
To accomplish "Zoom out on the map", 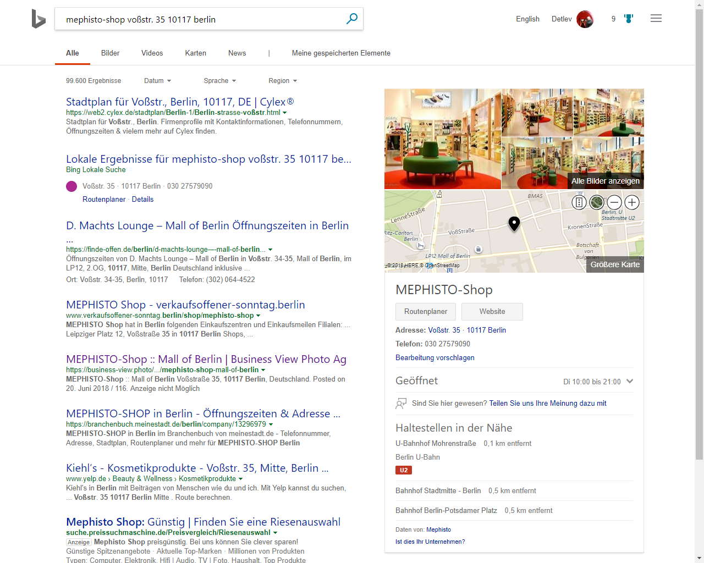I will tap(614, 202).
